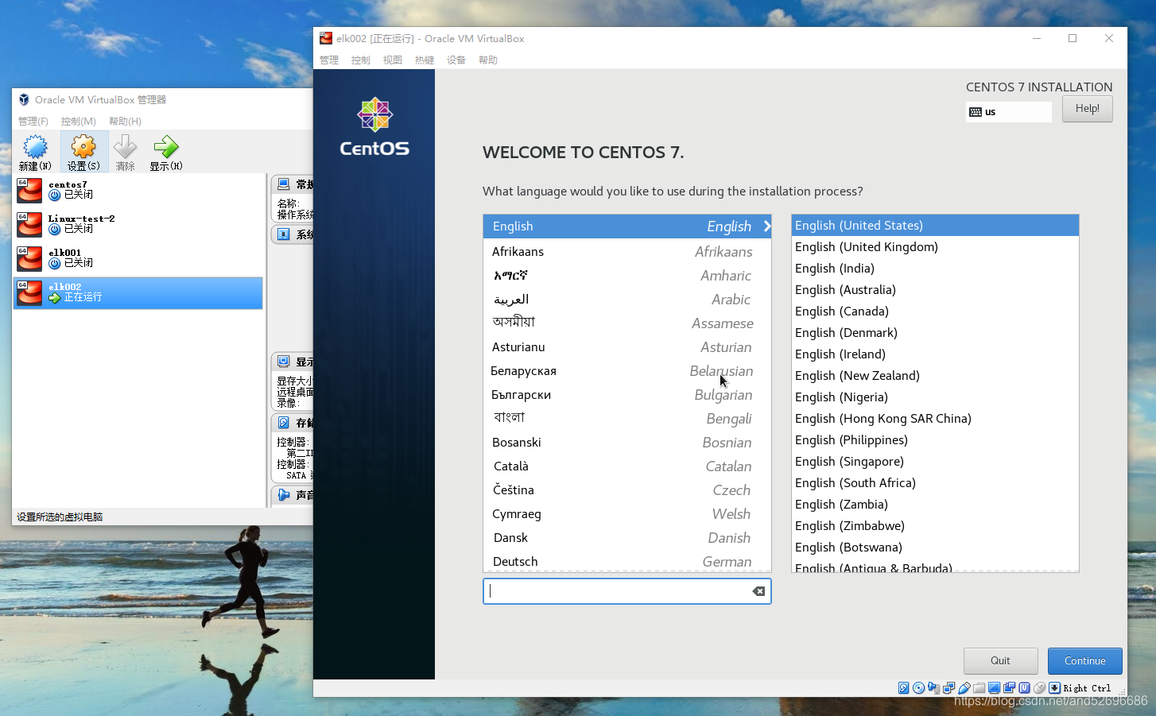The image size is (1156, 716).
Task: Click the centos7 VM icon in the Manager list
Action: coord(29,190)
